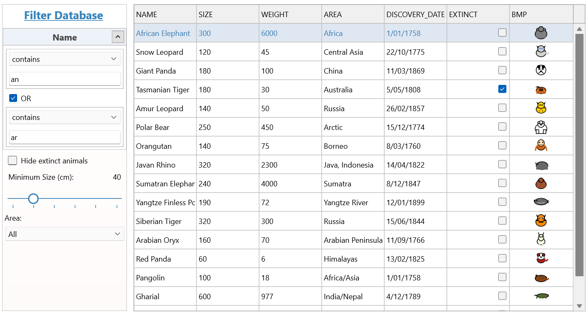The height and width of the screenshot is (313, 588).
Task: Uncheck the OR filter checkbox
Action: [x=13, y=99]
